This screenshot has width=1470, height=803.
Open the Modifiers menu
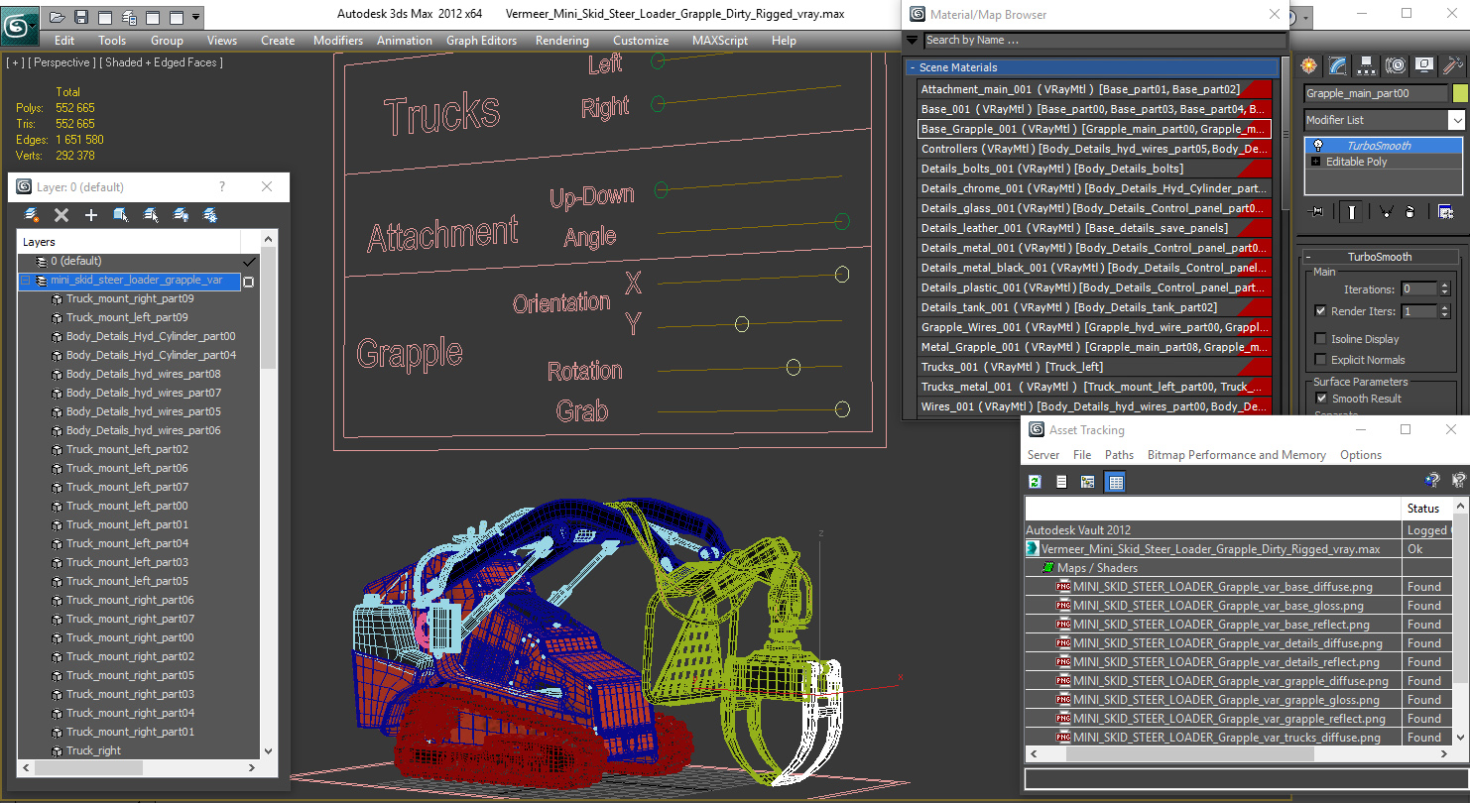click(338, 41)
